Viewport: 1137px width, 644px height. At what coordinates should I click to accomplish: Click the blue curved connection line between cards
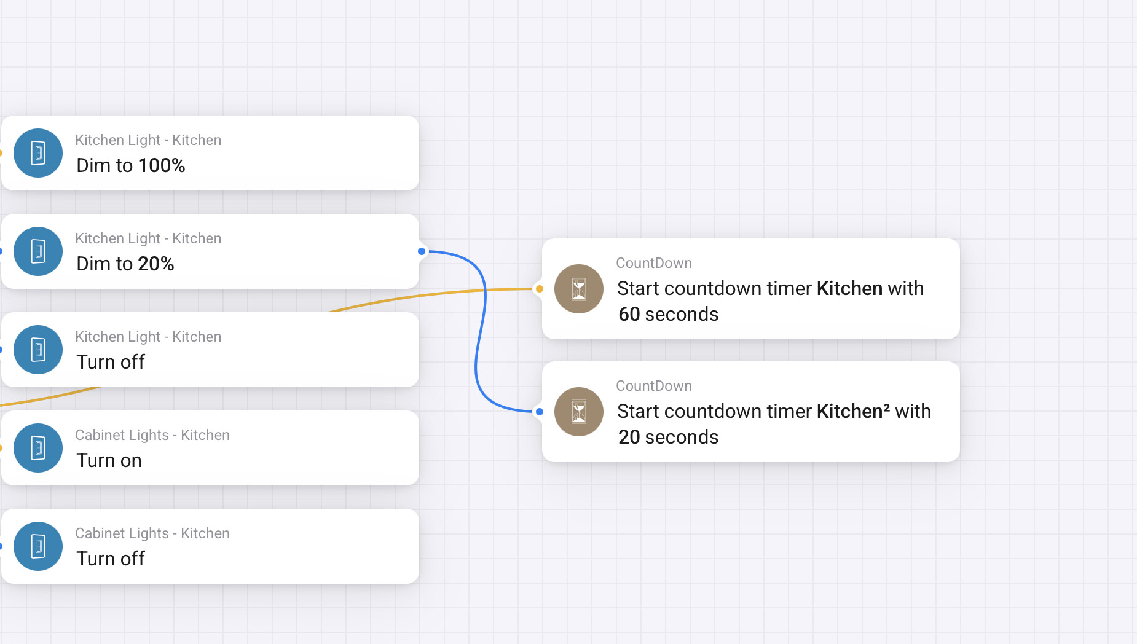click(481, 332)
